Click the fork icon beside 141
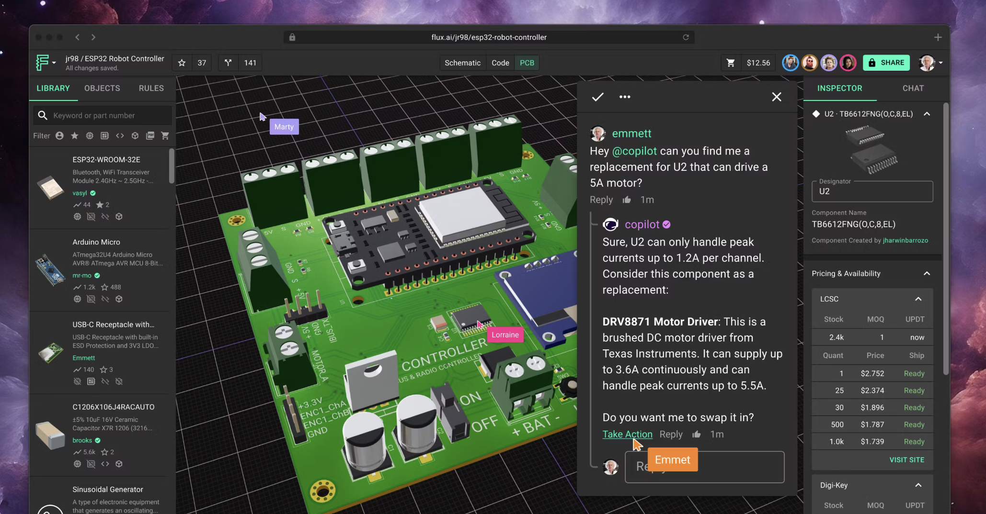The image size is (986, 514). (228, 63)
